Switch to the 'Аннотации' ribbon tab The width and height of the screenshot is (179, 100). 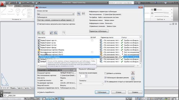(x=27, y=6)
